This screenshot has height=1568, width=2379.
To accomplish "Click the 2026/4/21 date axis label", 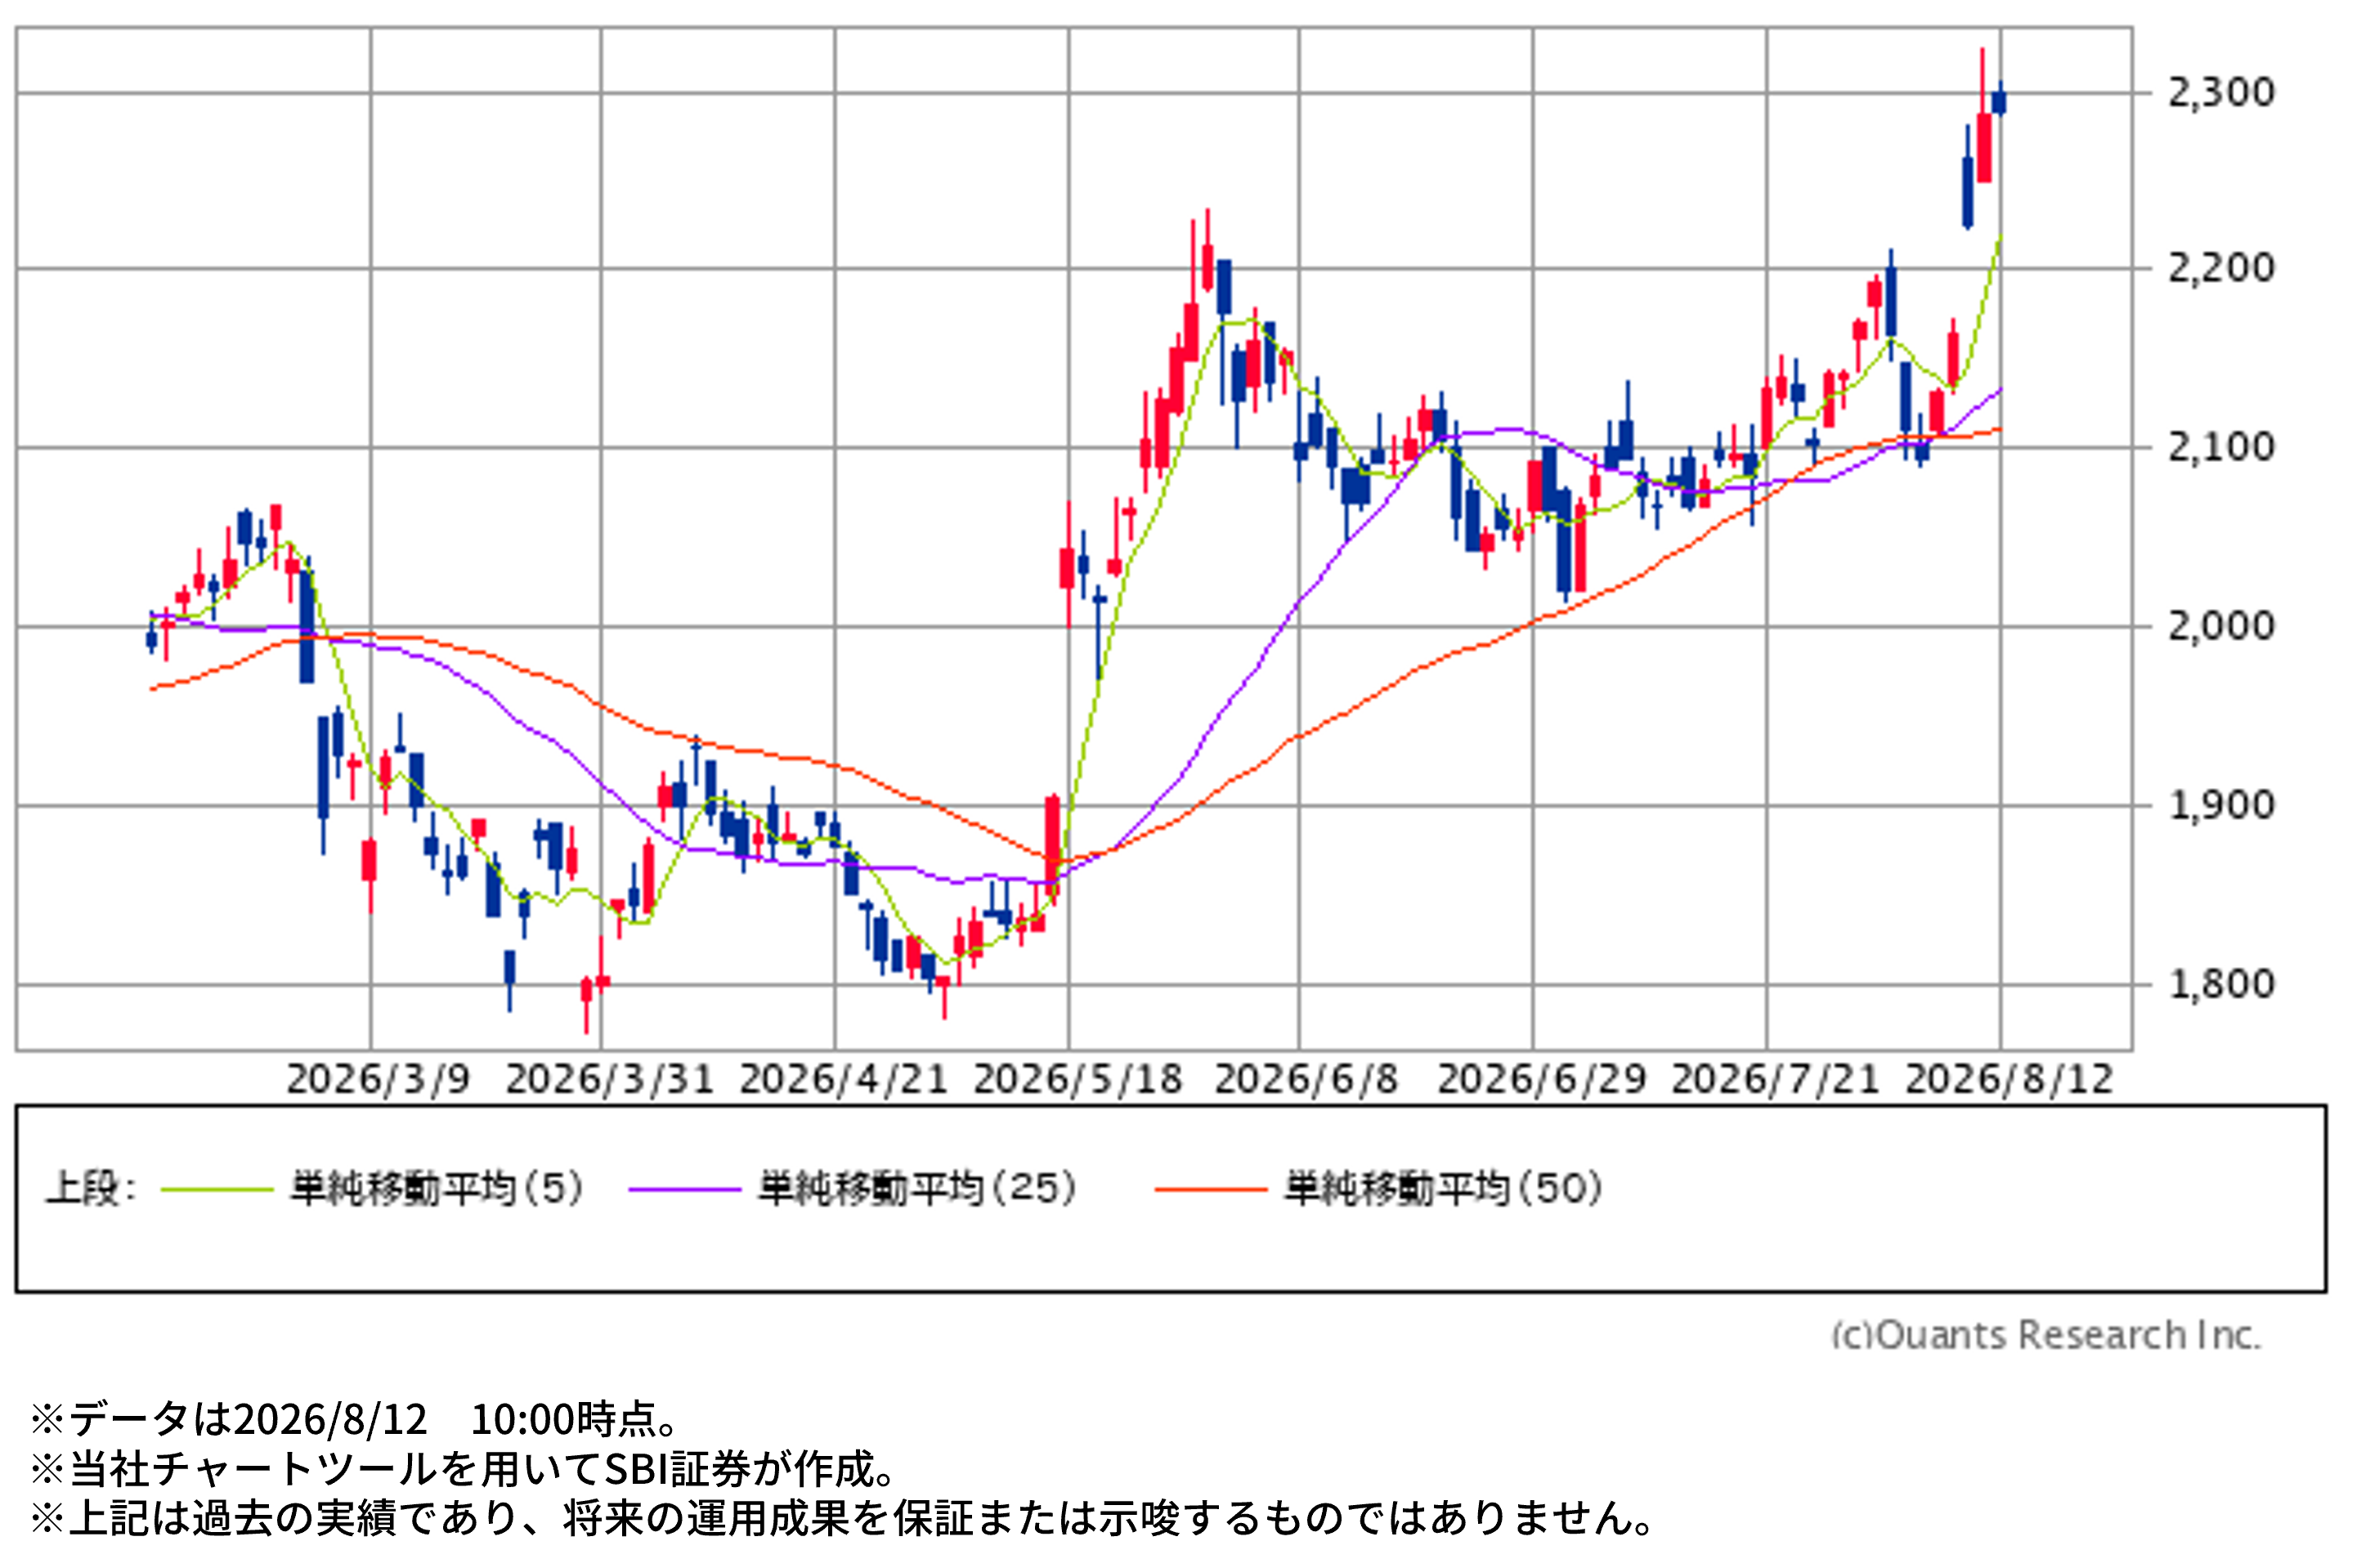I will (843, 1080).
